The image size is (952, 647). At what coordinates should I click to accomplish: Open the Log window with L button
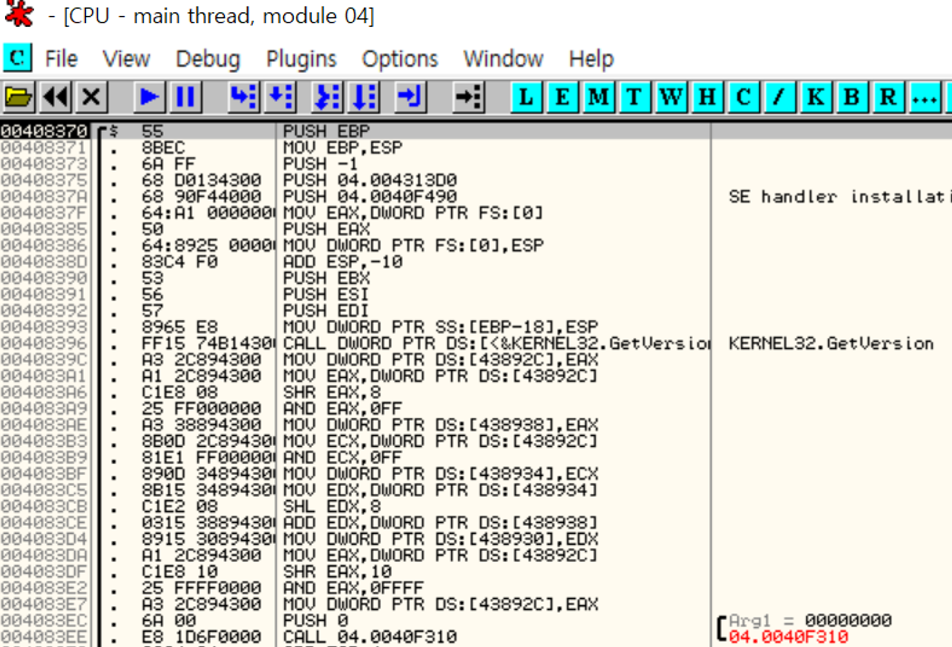click(526, 98)
